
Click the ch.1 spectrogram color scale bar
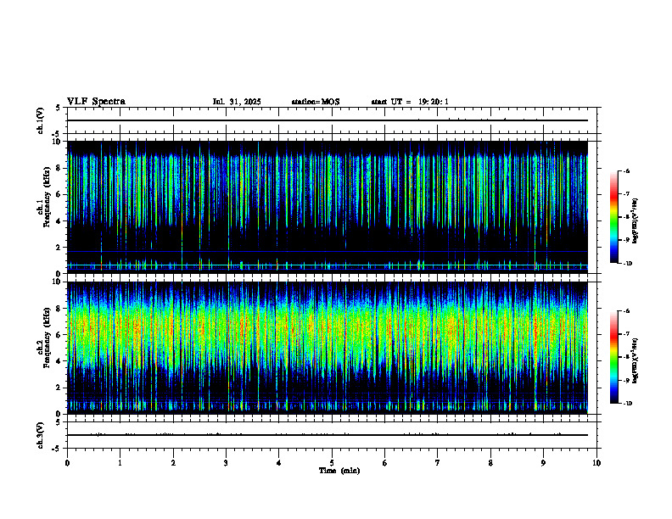(x=613, y=217)
